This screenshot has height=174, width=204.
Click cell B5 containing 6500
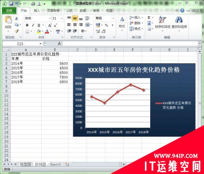(x=55, y=73)
